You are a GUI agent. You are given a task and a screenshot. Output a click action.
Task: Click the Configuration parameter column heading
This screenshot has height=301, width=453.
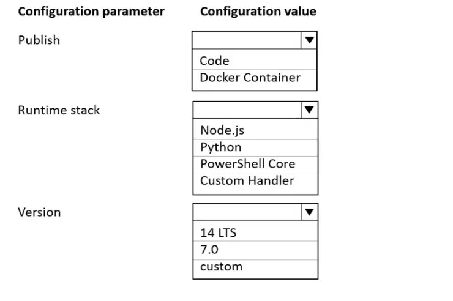(91, 12)
